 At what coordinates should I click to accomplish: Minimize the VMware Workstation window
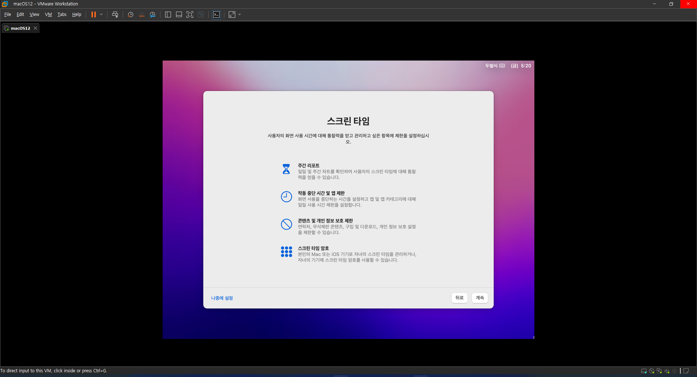tap(655, 4)
